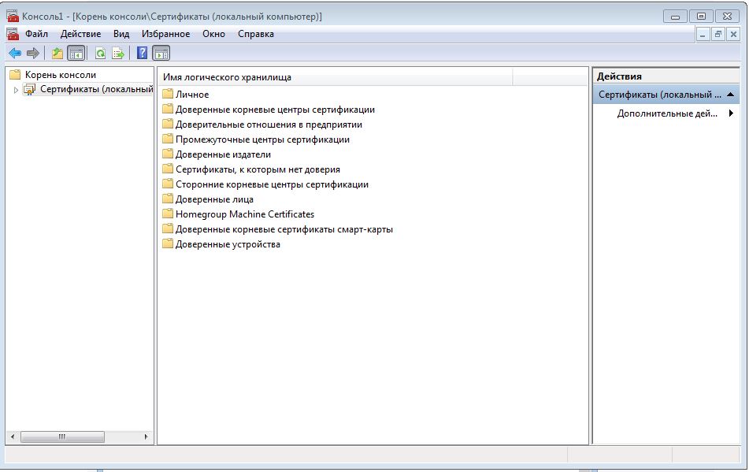Open the Справка menu
This screenshot has width=749, height=472.
click(x=256, y=34)
